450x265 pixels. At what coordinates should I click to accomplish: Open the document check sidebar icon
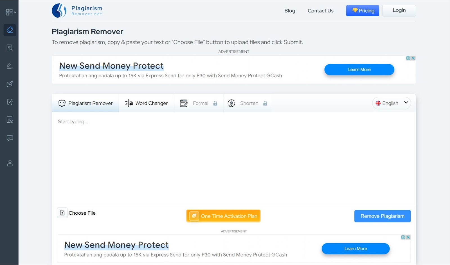click(10, 120)
